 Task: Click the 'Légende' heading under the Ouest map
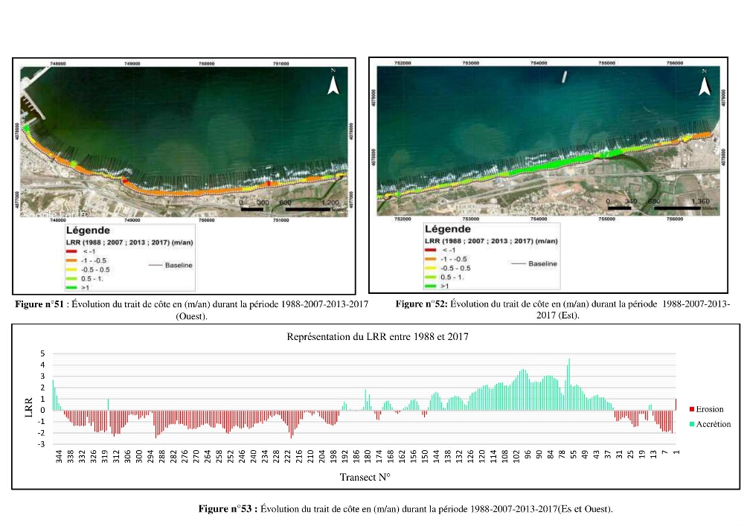(88, 231)
